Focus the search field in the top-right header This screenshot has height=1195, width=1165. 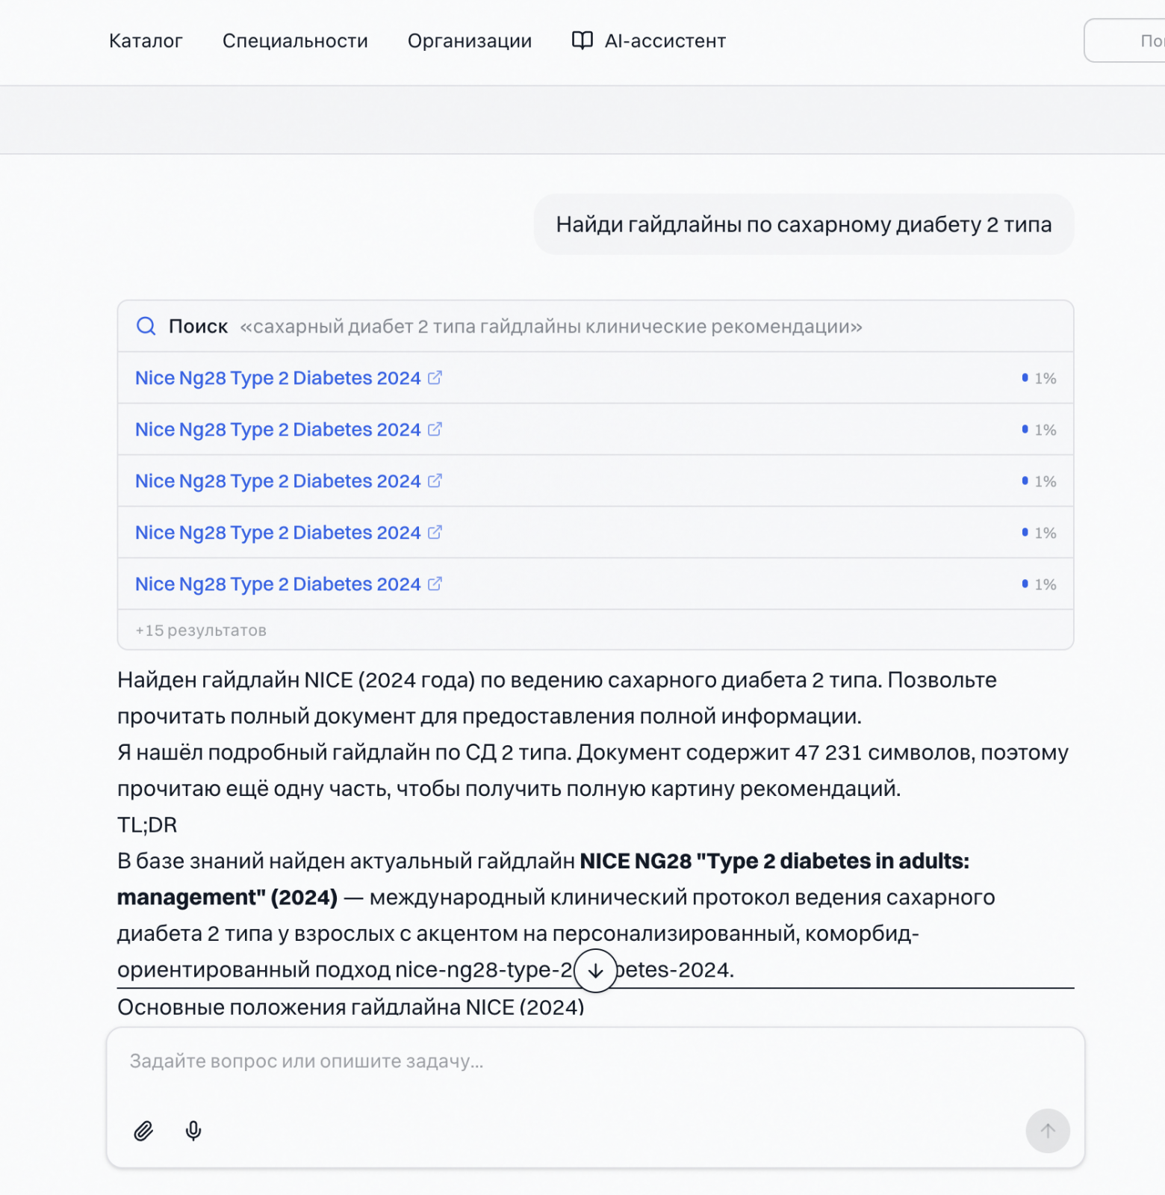[x=1125, y=40]
